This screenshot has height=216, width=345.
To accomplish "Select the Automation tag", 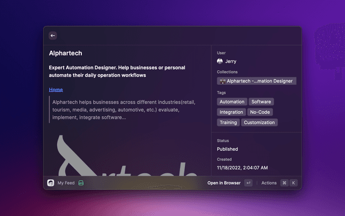I will click(x=232, y=102).
